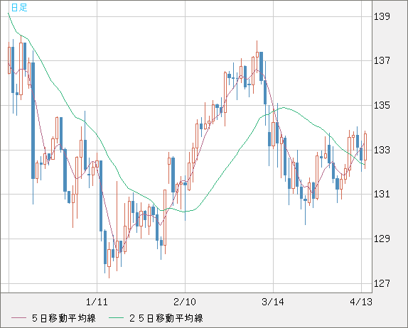This screenshot has height=328, width=408.
Task: Click the 25日移動平均線 legend text
Action: tap(166, 318)
